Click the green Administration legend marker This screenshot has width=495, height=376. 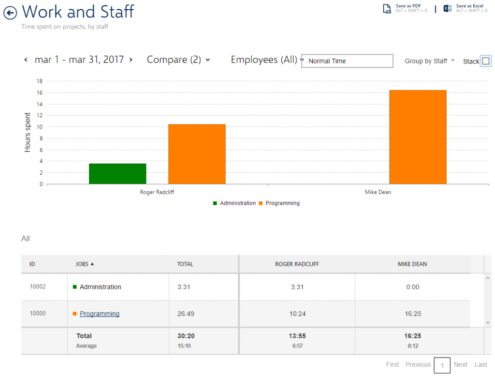coord(215,203)
